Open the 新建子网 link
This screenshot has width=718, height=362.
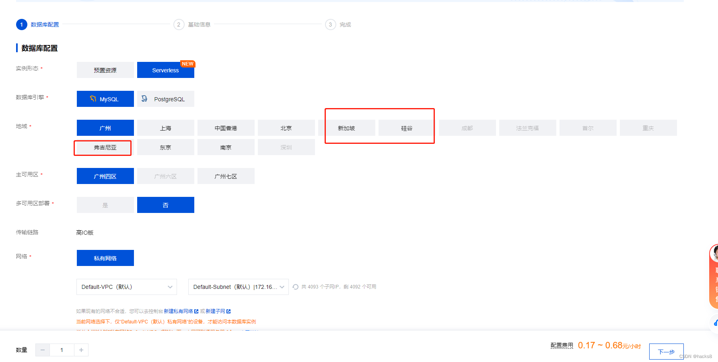(x=215, y=311)
